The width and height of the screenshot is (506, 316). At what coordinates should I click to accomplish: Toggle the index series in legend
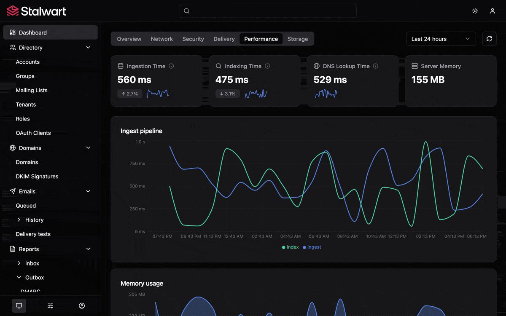click(x=290, y=247)
